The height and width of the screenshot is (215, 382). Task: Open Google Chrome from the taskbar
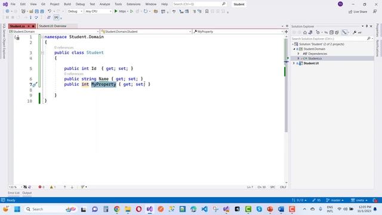117,209
